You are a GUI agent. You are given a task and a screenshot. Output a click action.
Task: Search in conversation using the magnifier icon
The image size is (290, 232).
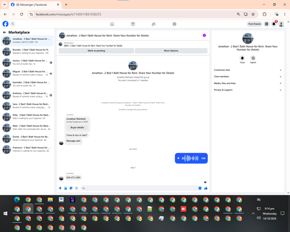(x=253, y=58)
